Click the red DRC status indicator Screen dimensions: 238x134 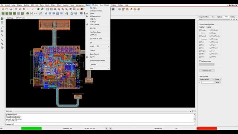(x=207, y=128)
